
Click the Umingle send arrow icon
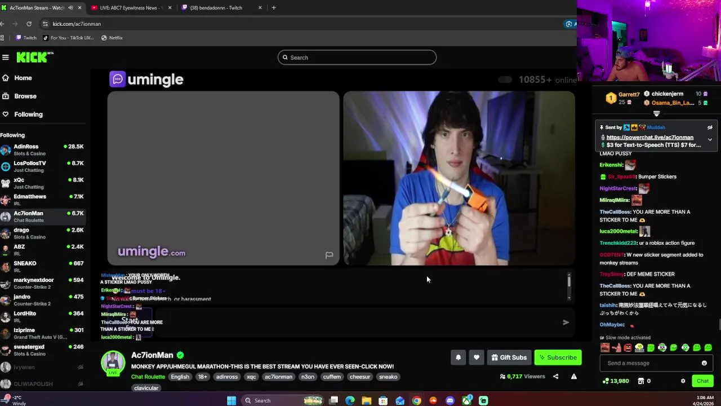[x=566, y=322]
